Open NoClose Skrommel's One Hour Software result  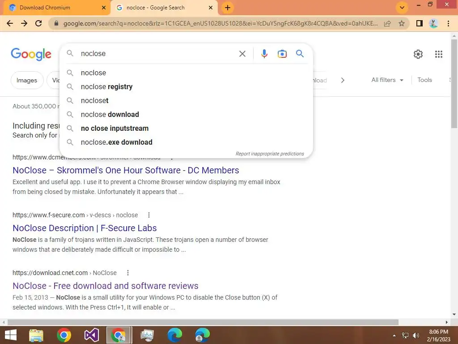pyautogui.click(x=126, y=170)
